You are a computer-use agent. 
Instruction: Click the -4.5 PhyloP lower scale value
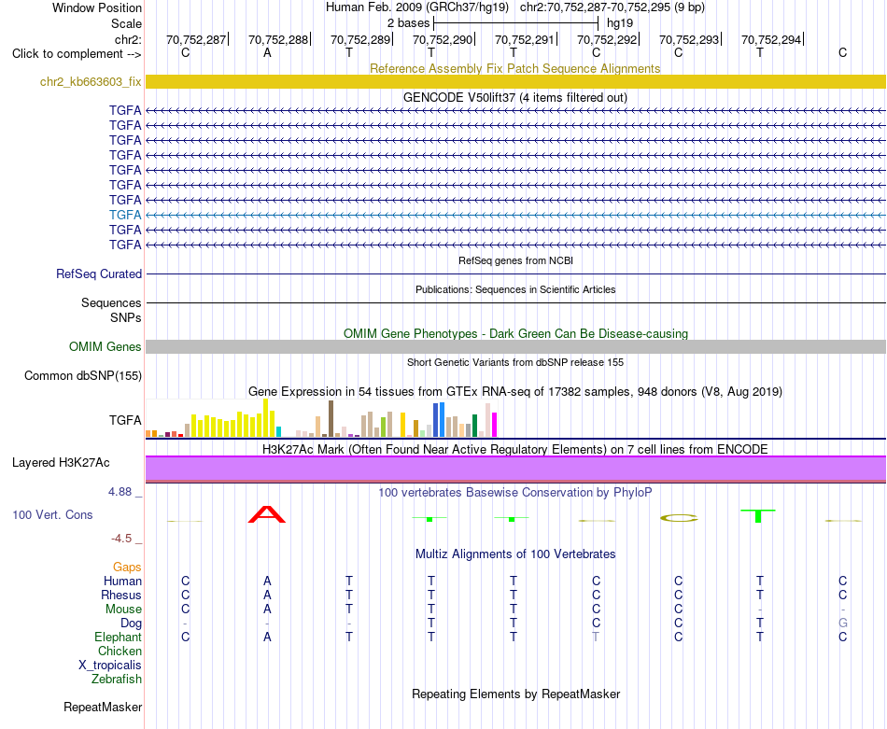pos(121,539)
